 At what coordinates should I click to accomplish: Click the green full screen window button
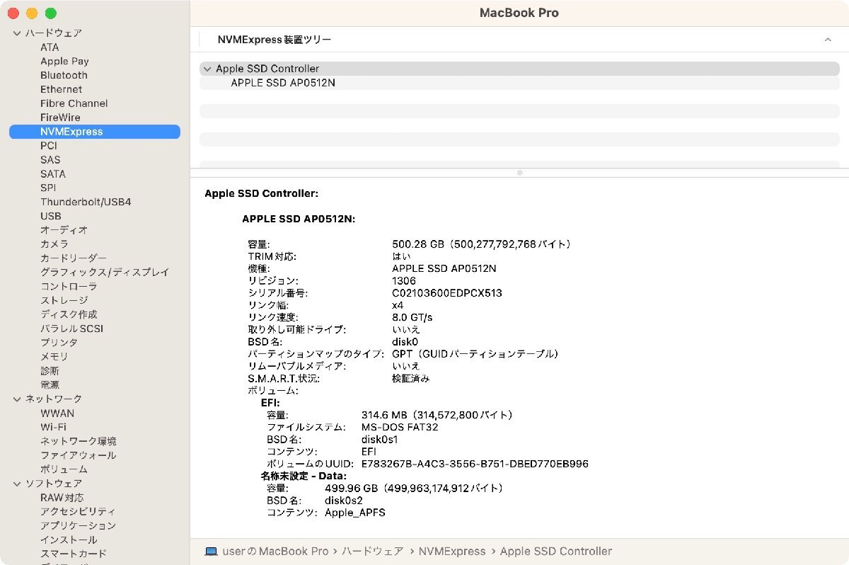50,13
